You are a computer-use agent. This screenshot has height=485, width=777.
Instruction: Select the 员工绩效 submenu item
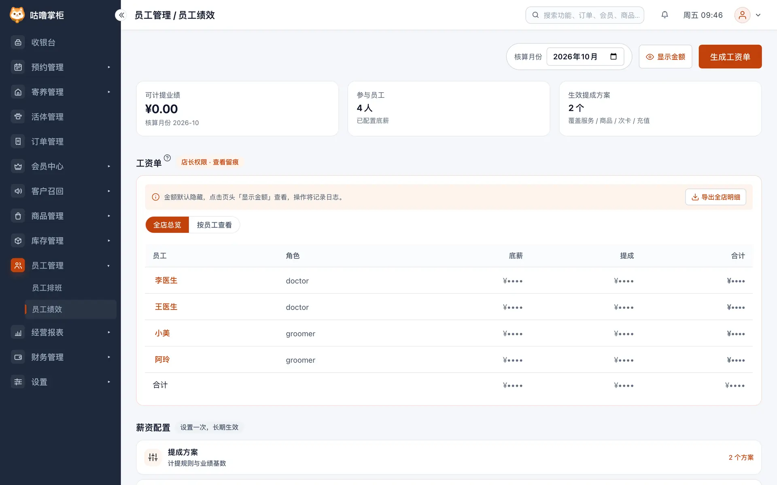[x=70, y=309]
